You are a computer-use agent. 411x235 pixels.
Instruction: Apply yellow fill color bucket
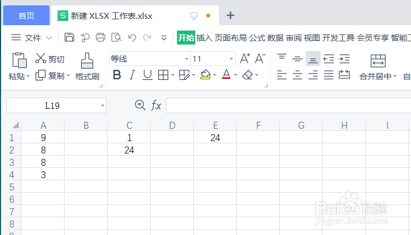coord(205,75)
